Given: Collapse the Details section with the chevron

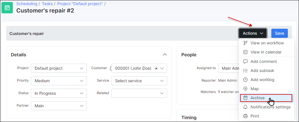Looking at the screenshot, I should click(x=165, y=55).
